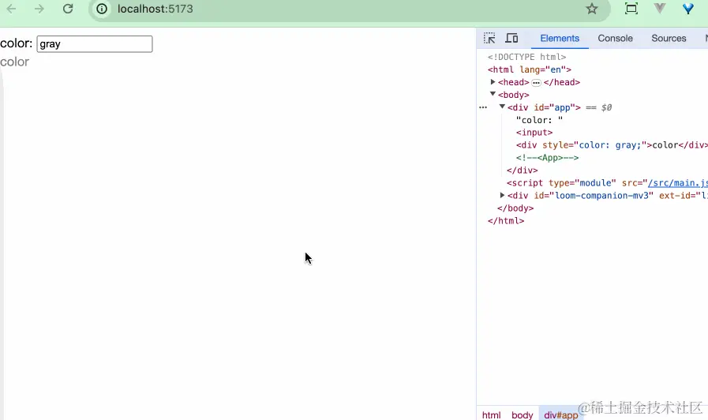Select the closing </html> tag line
The image size is (708, 420).
(x=506, y=221)
